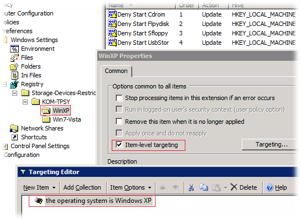Click the Ini Files notepad icon

(14, 75)
